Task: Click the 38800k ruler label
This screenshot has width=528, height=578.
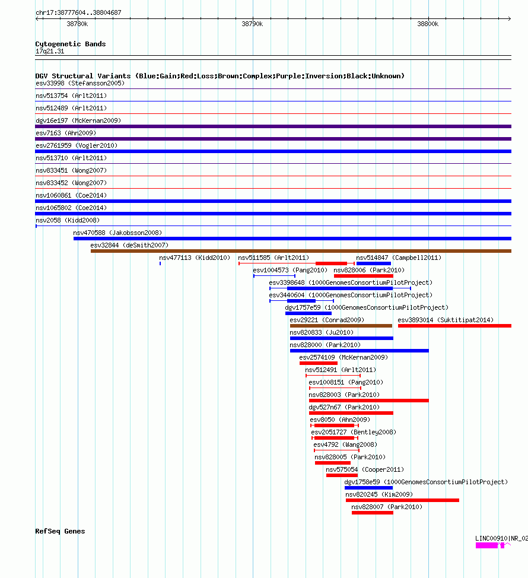Action: point(428,24)
